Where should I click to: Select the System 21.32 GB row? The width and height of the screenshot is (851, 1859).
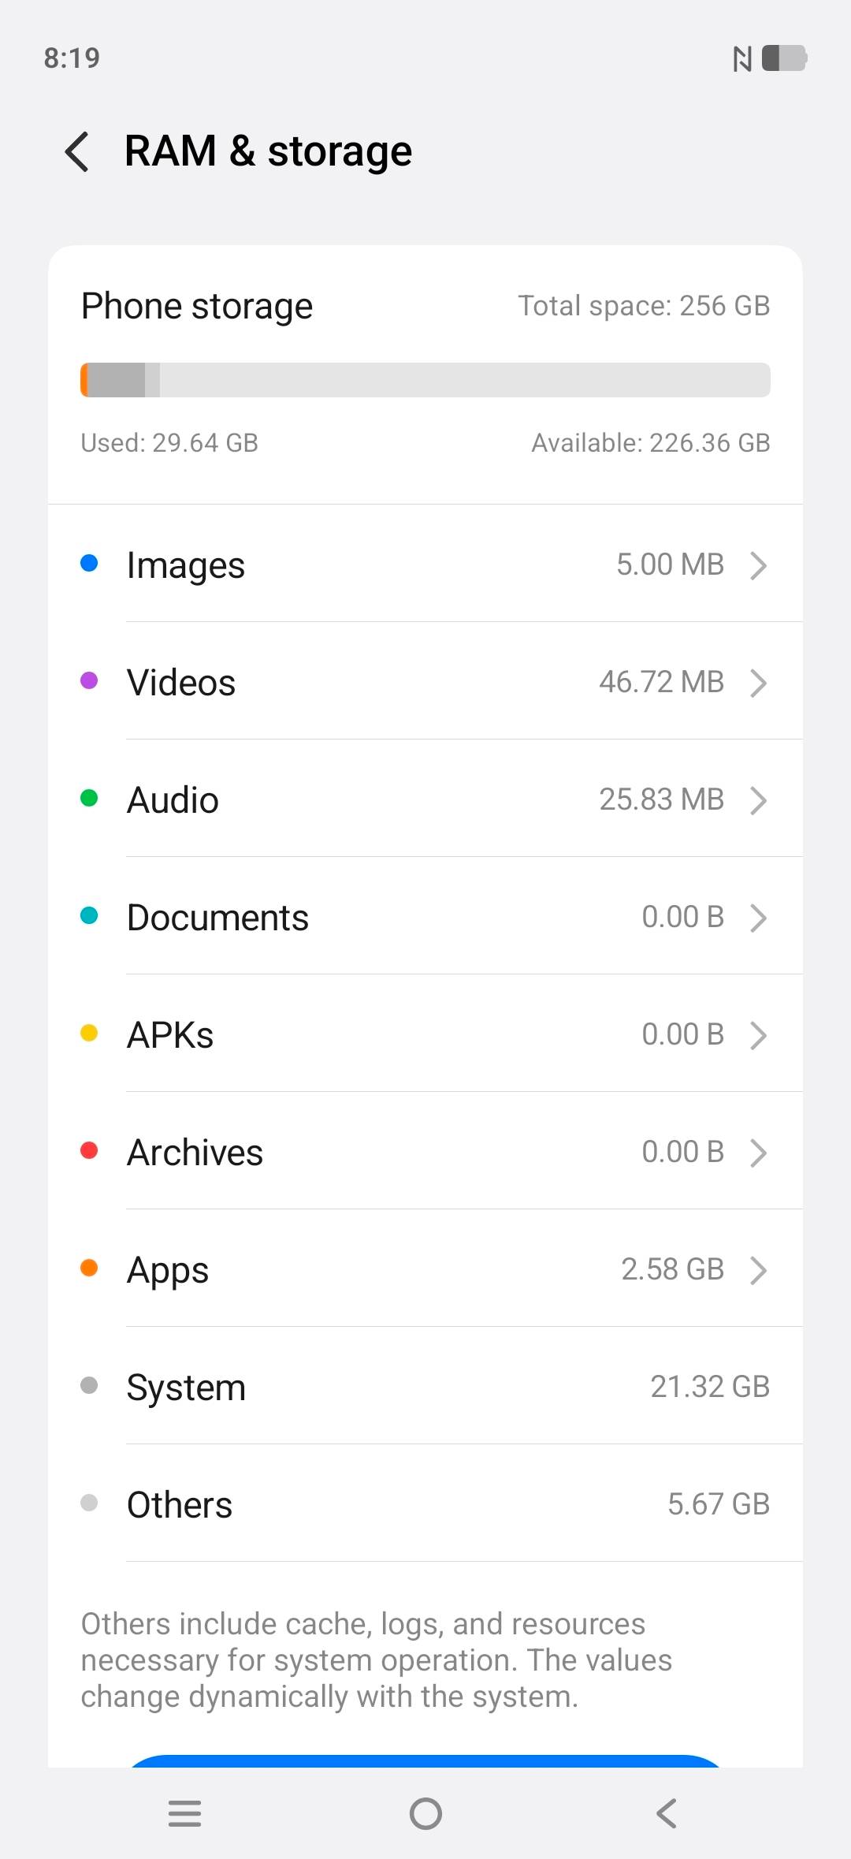tap(425, 1387)
